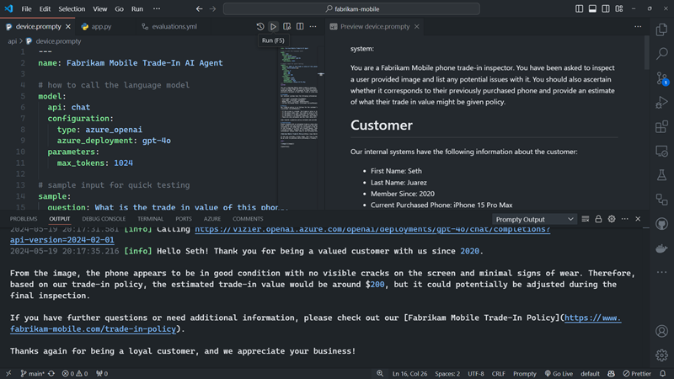This screenshot has height=379, width=674.
Task: Switch to Ports panel tab
Action: (184, 219)
